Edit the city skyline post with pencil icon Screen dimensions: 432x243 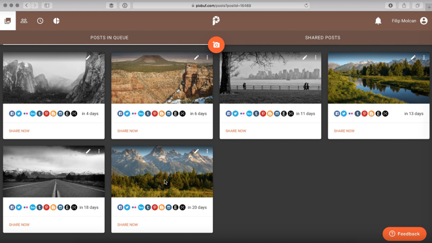(x=305, y=57)
